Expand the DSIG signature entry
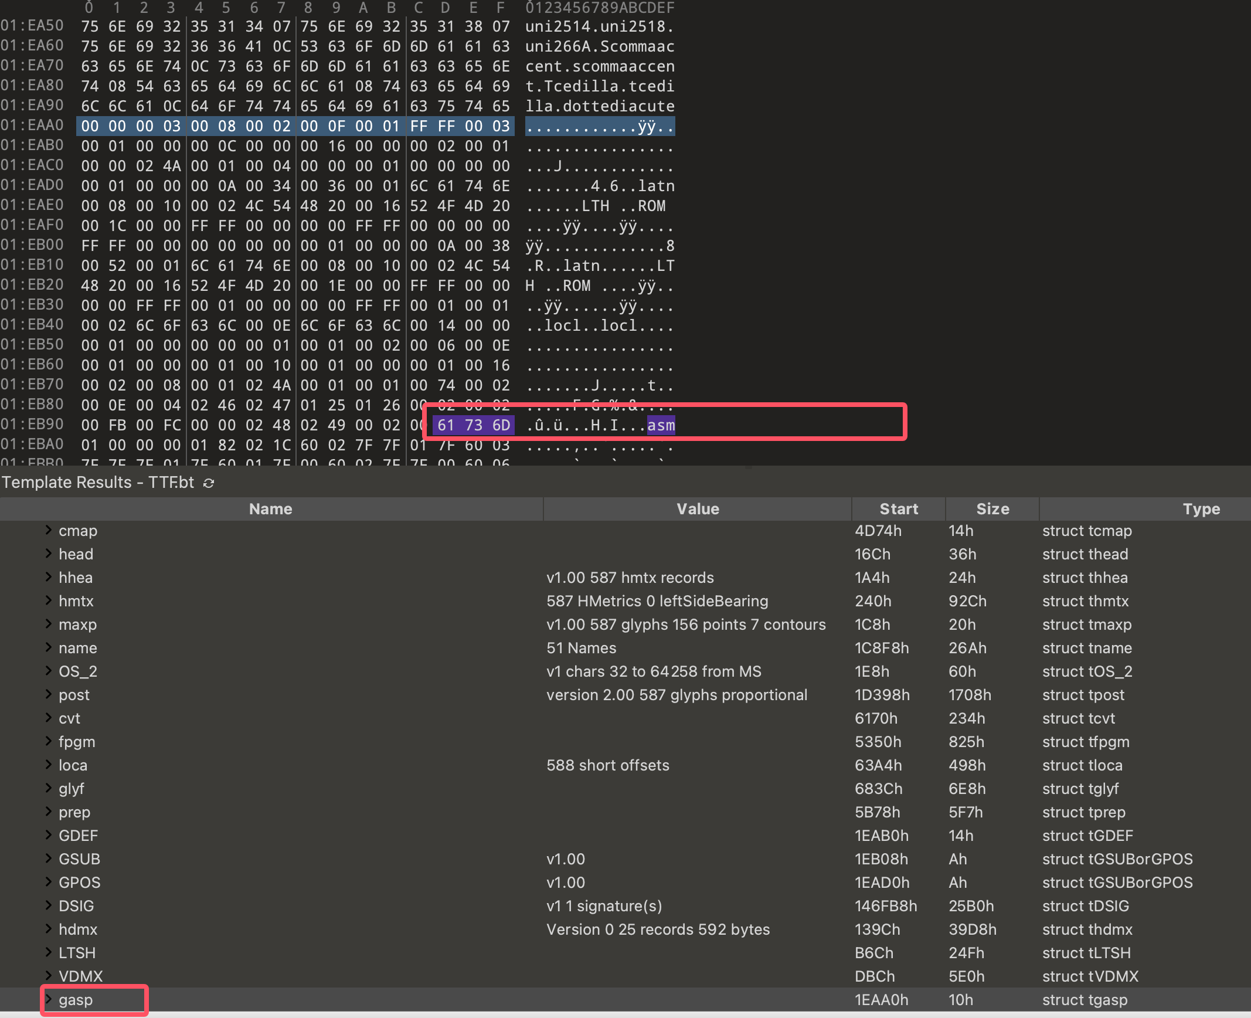This screenshot has height=1018, width=1251. (49, 905)
